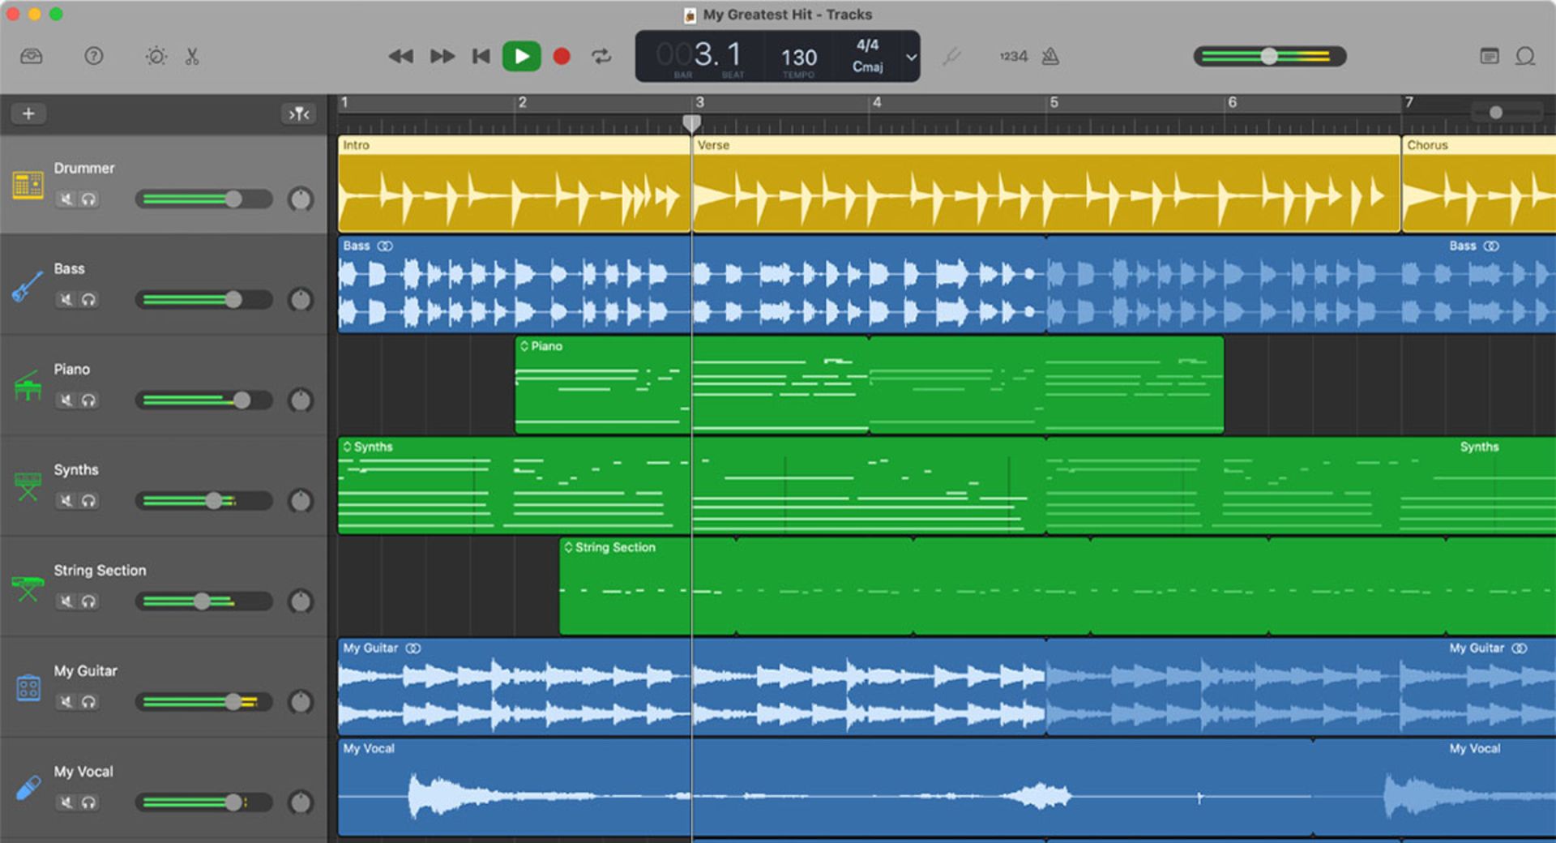Image resolution: width=1556 pixels, height=843 pixels.
Task: Toggle Smart Controls dial icon
Action: pos(156,56)
